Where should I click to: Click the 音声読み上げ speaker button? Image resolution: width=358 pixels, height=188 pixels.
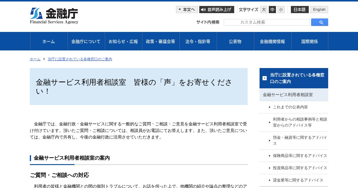(217, 10)
